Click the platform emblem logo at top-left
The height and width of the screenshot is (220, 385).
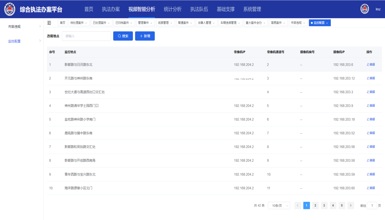[x=10, y=9]
